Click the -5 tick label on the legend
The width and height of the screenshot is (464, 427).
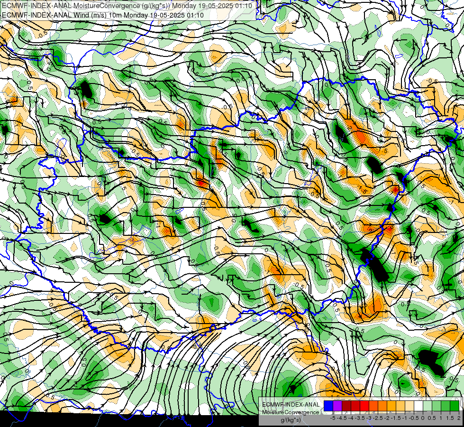[333, 418]
